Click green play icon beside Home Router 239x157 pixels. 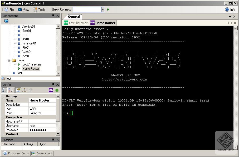coord(19,69)
